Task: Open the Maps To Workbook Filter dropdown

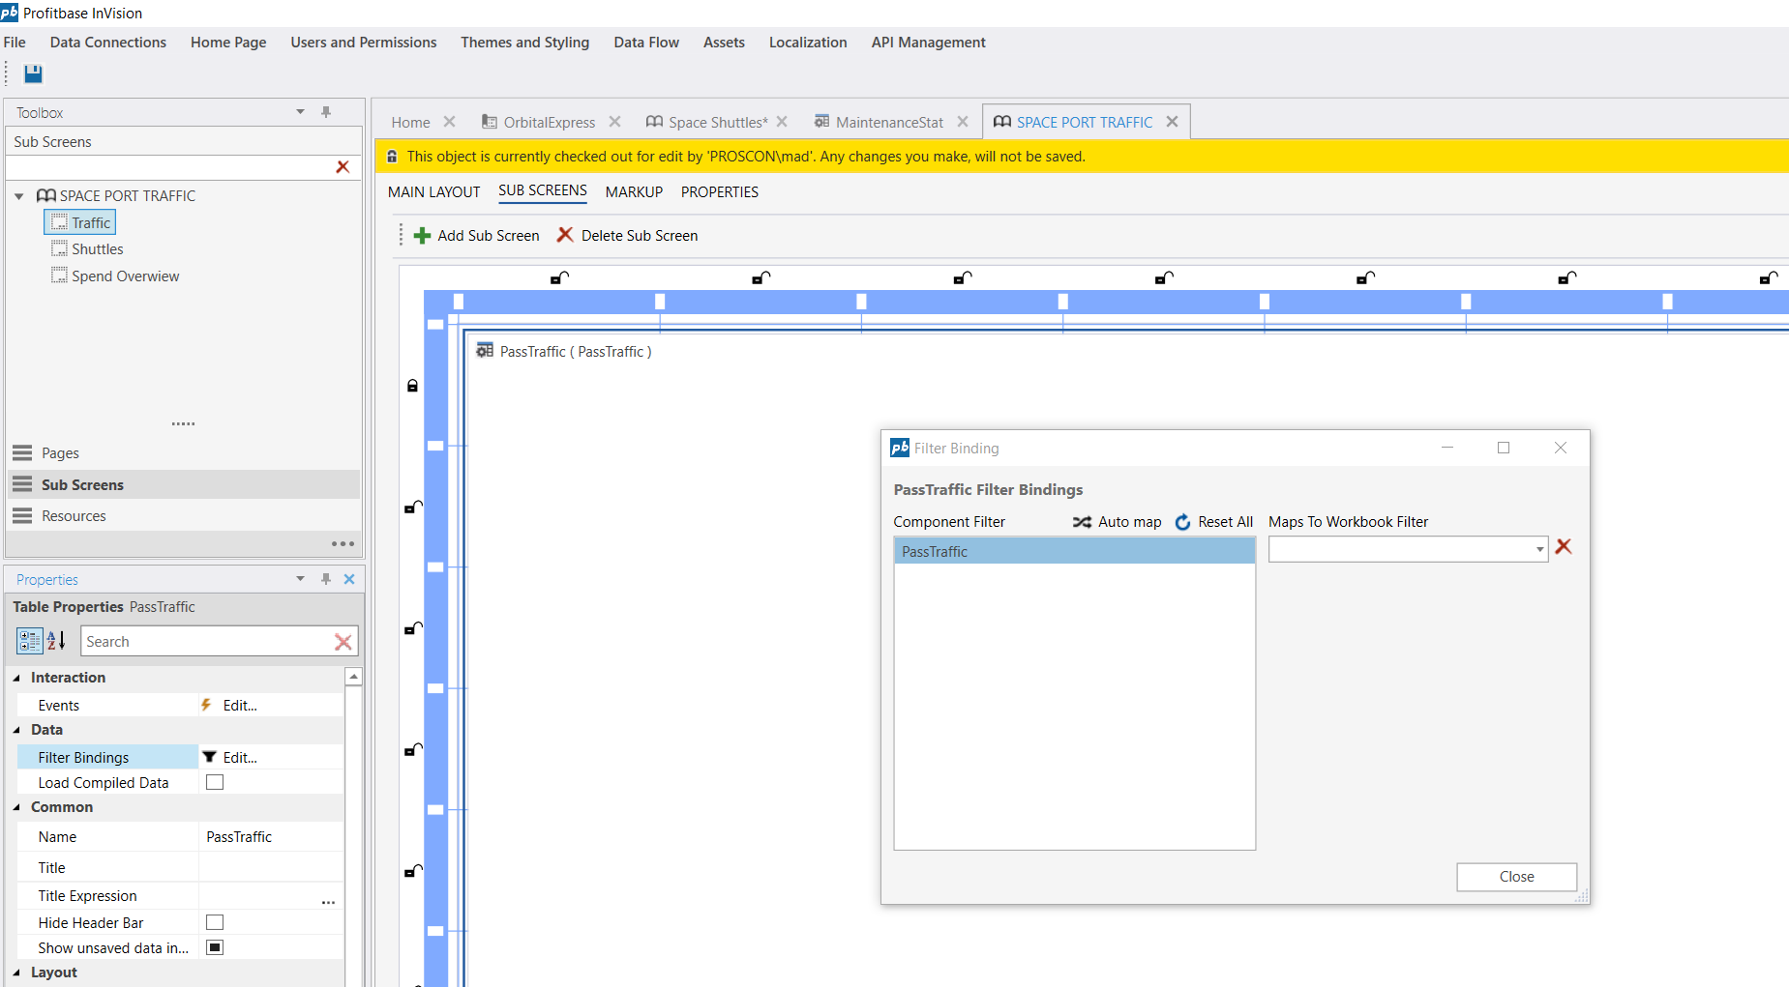Action: click(x=1539, y=550)
